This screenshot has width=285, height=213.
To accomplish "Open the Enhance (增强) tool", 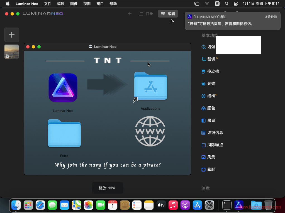I will [x=208, y=47].
